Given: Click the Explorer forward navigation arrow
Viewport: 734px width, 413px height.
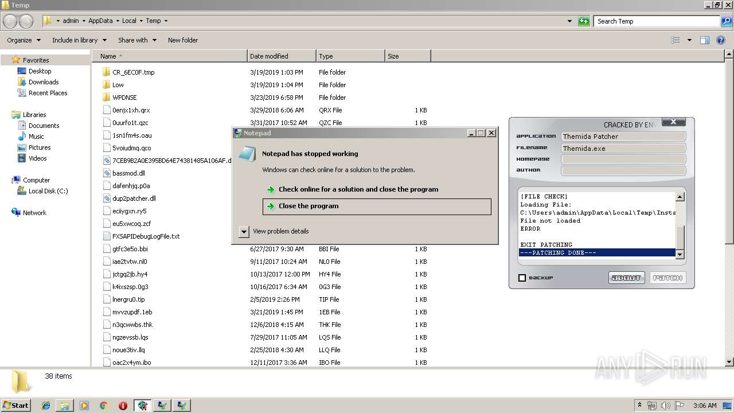Looking at the screenshot, I should coord(26,21).
